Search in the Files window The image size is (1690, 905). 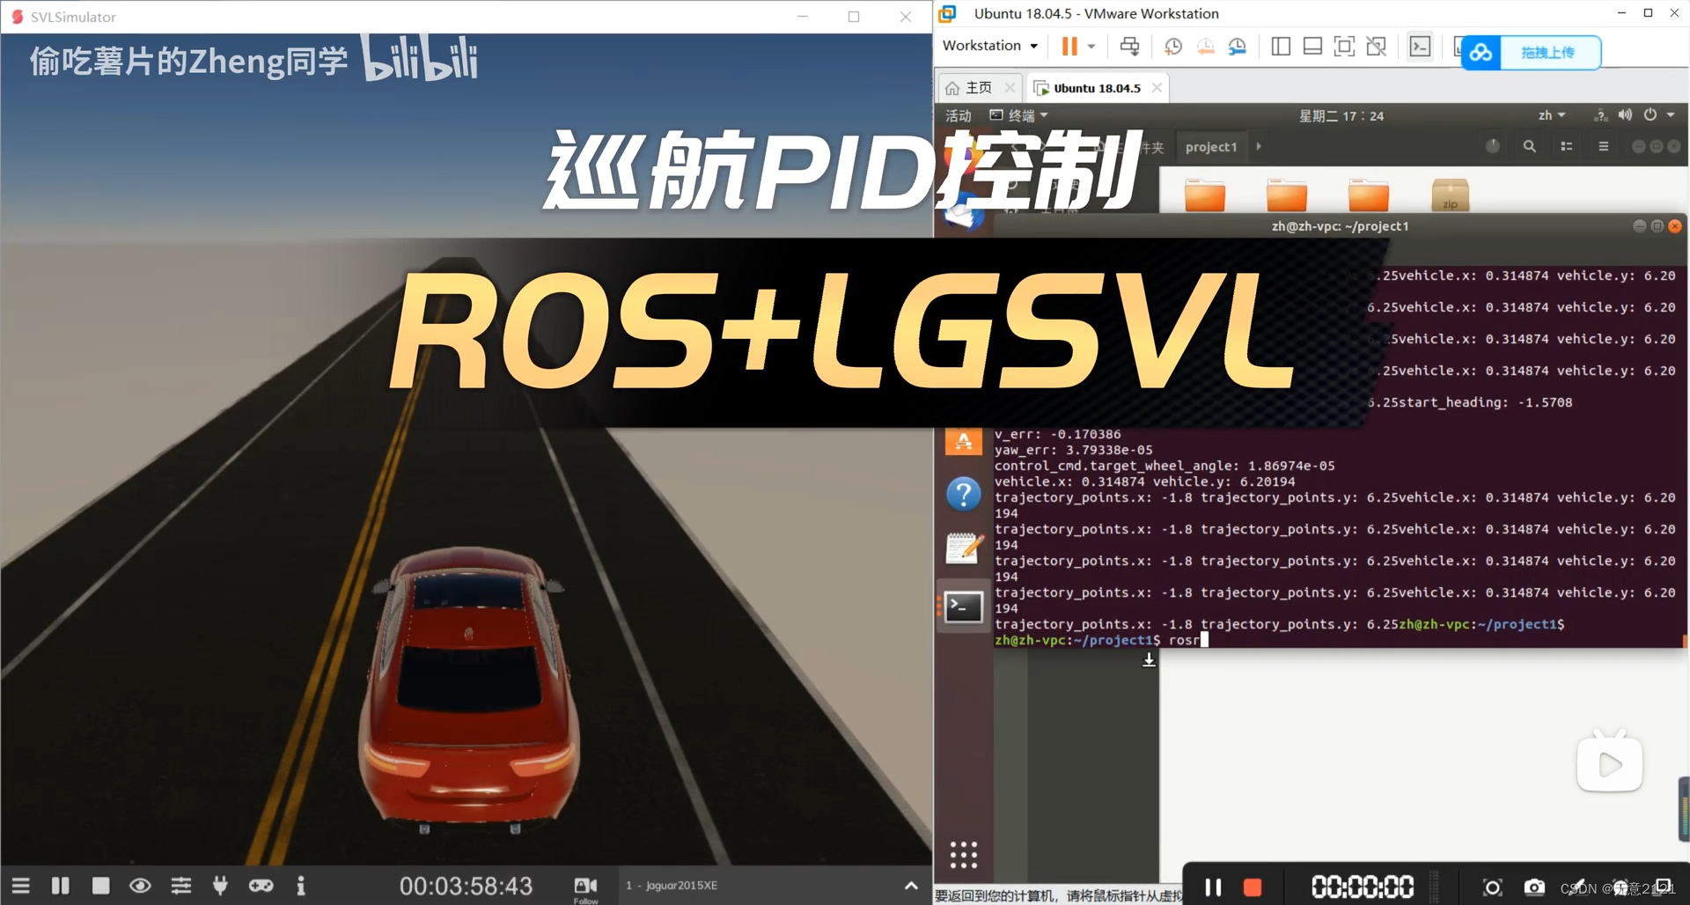(1530, 147)
